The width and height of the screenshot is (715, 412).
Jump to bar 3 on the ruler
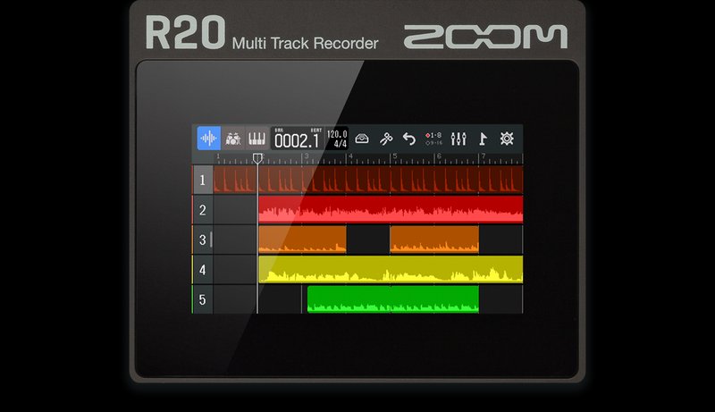(307, 156)
